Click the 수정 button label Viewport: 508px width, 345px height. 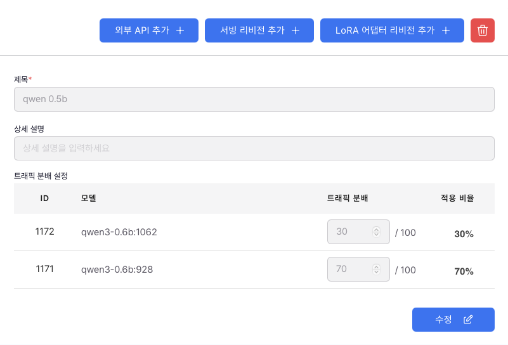443,320
